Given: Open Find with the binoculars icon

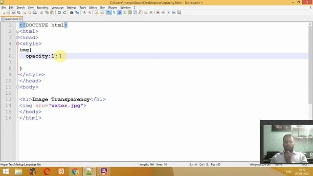Looking at the screenshot, I should click(x=71, y=13).
